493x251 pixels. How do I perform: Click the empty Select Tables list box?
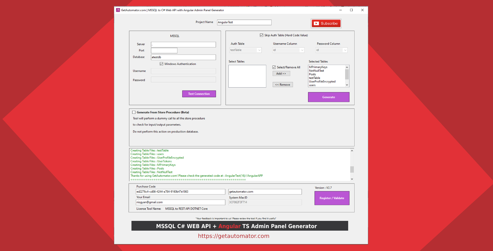pos(247,76)
